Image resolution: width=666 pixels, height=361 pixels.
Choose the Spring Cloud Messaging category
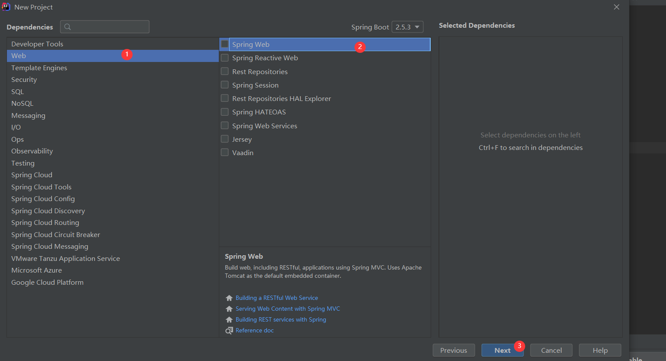(x=113, y=247)
